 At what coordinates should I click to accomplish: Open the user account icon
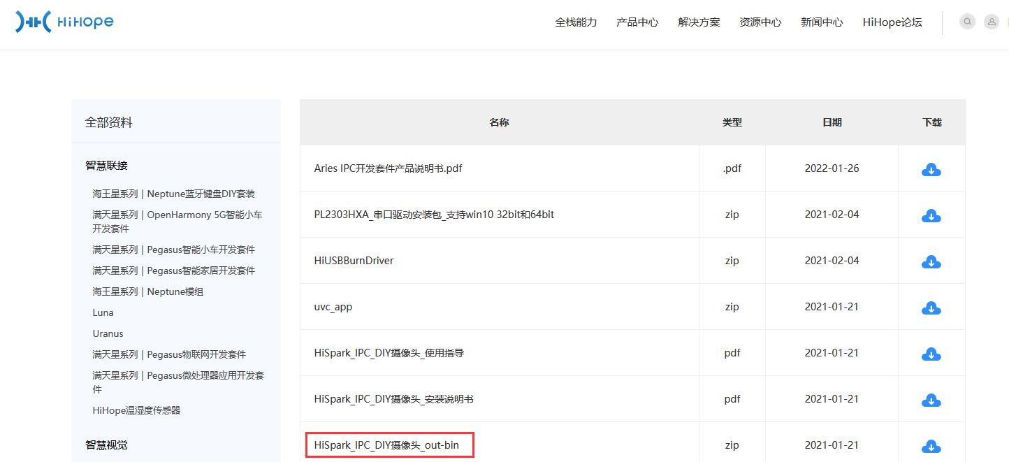pyautogui.click(x=992, y=22)
